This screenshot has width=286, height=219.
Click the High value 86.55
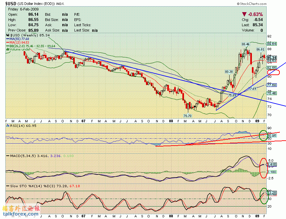coord(33,20)
